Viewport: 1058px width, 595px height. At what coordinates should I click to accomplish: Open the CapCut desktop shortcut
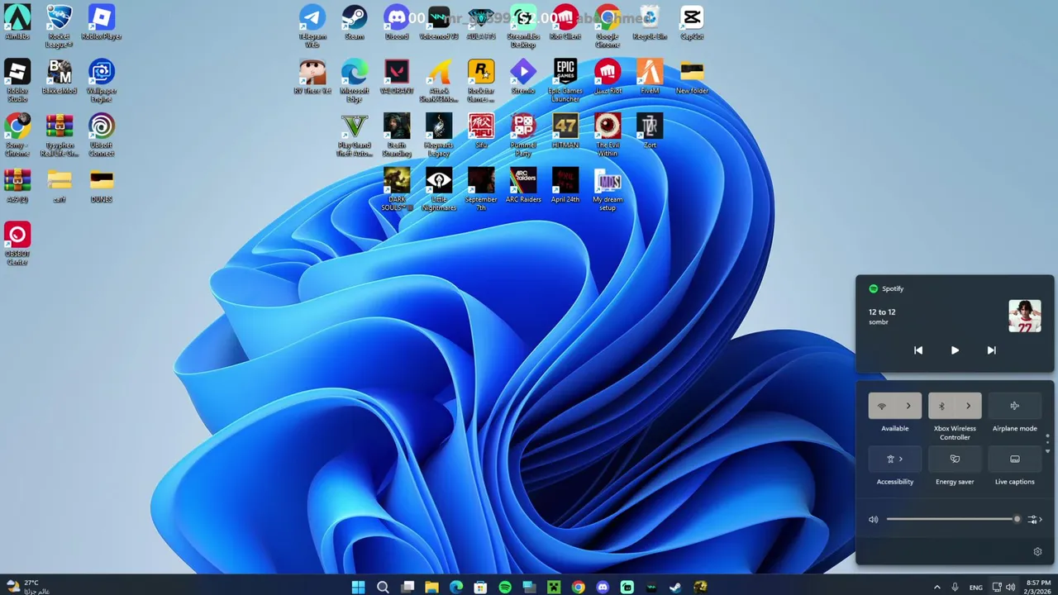coord(692,22)
